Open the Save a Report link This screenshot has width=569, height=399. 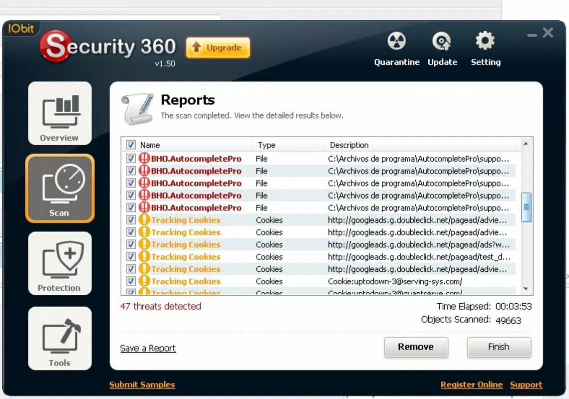(x=148, y=348)
